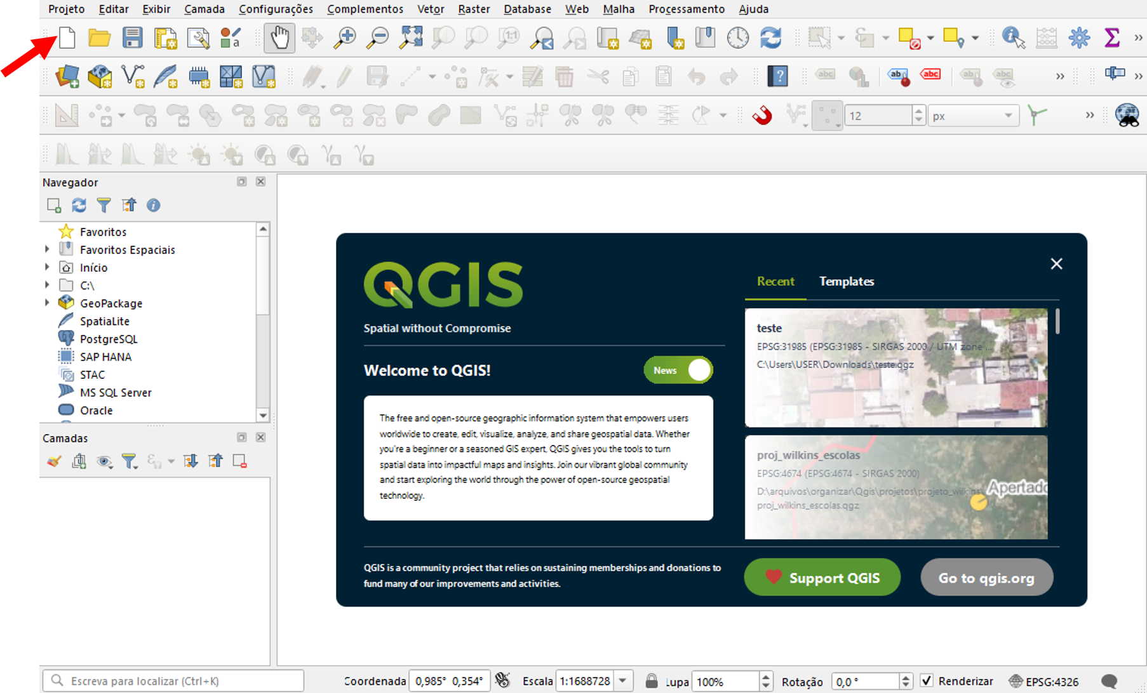Expand the GeoPackage tree node
The height and width of the screenshot is (693, 1147).
coord(48,303)
